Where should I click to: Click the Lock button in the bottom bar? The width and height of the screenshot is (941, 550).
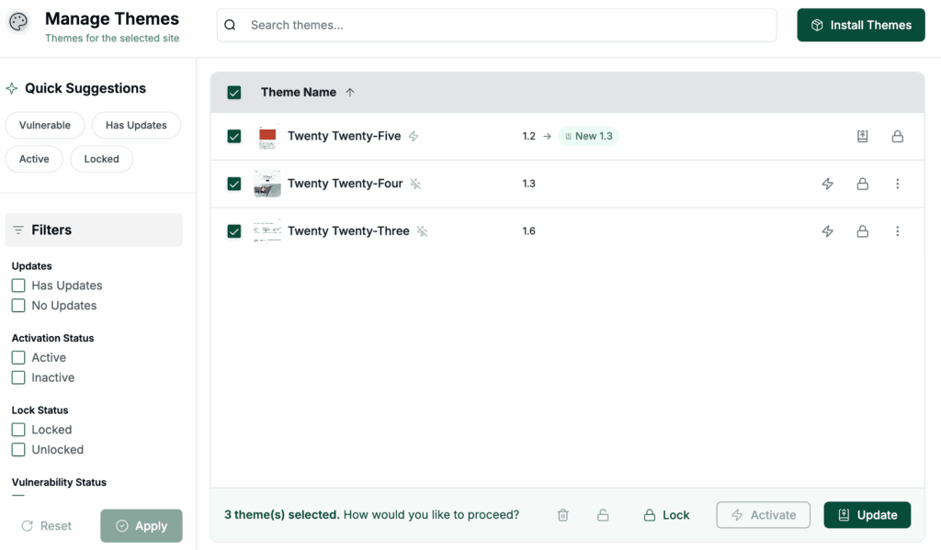tap(666, 515)
